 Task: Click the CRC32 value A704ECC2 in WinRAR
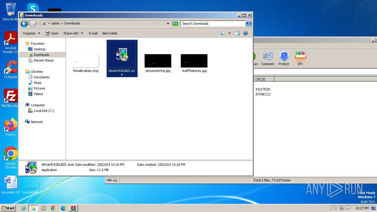pyautogui.click(x=263, y=94)
